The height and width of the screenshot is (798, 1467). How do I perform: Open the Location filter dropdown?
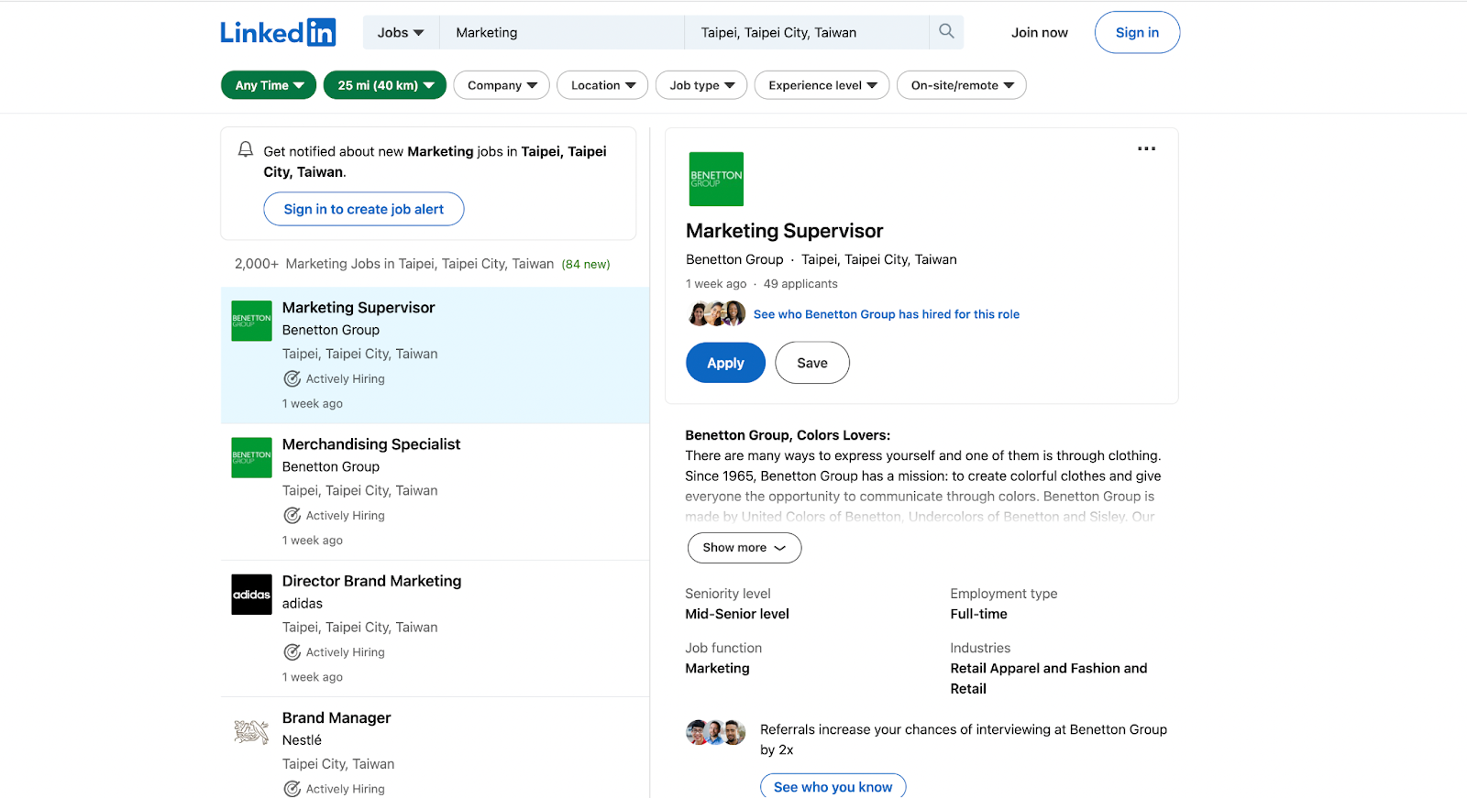pos(602,85)
